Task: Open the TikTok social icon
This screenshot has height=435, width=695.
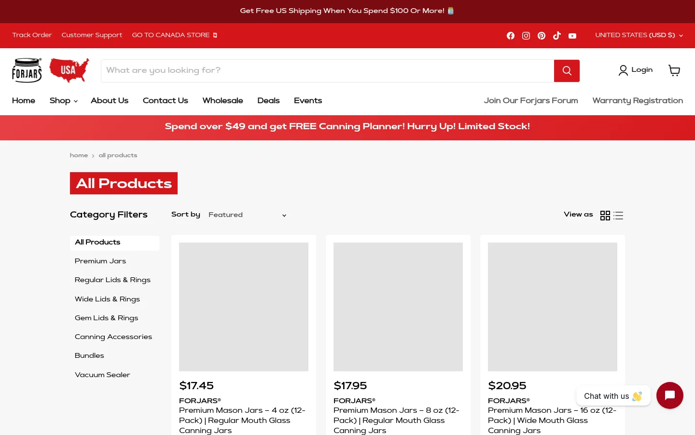Action: pos(557,36)
